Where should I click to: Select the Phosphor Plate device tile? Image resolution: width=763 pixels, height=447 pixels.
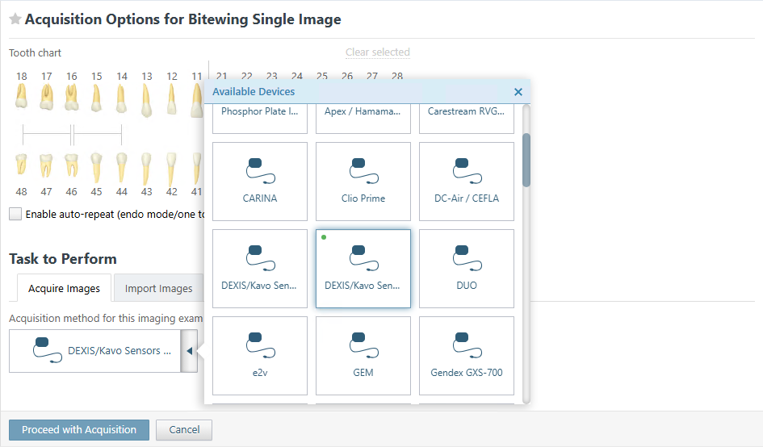260,118
